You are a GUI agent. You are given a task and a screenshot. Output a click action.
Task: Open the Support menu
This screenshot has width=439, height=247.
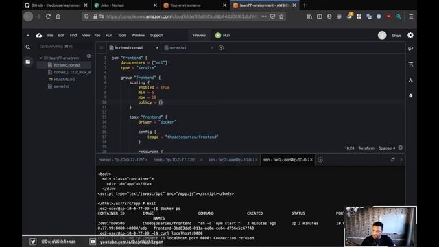pyautogui.click(x=156, y=35)
